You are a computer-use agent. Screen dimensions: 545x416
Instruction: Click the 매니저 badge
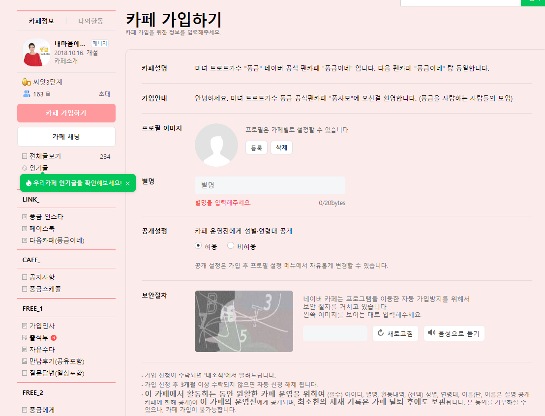pyautogui.click(x=100, y=43)
